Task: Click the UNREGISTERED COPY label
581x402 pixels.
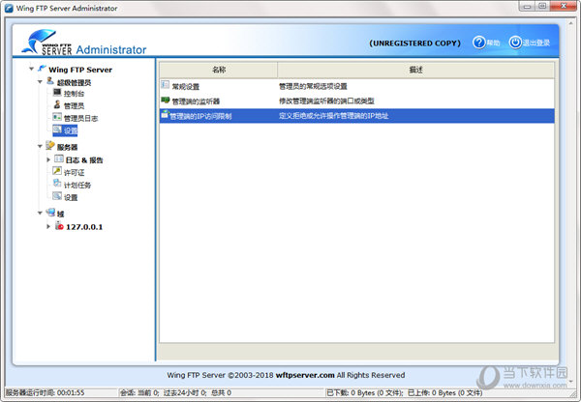Action: pos(415,43)
